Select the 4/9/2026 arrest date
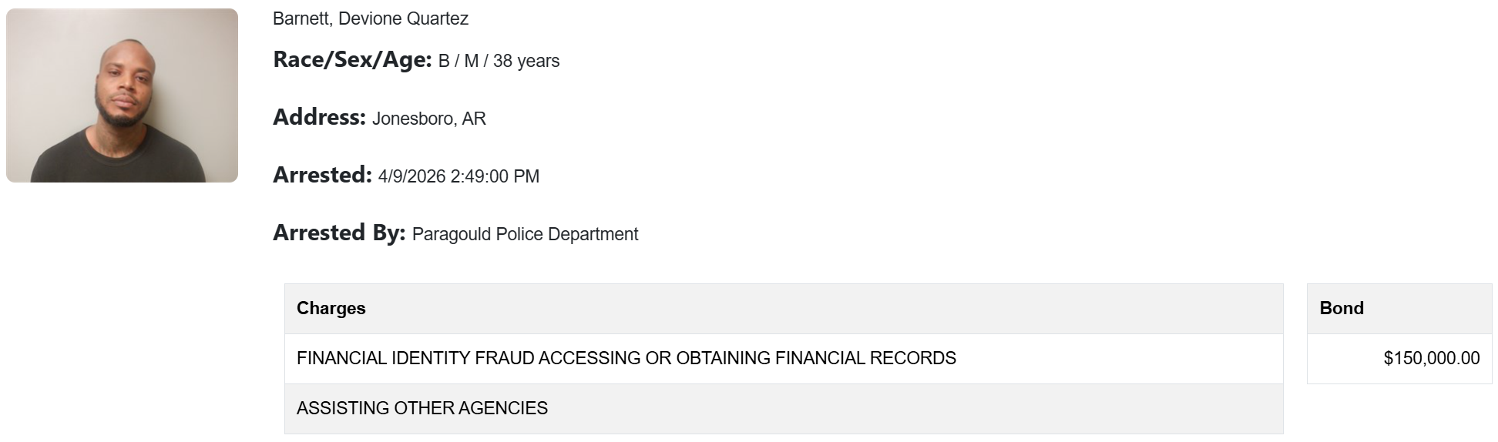The height and width of the screenshot is (442, 1498). [x=411, y=176]
